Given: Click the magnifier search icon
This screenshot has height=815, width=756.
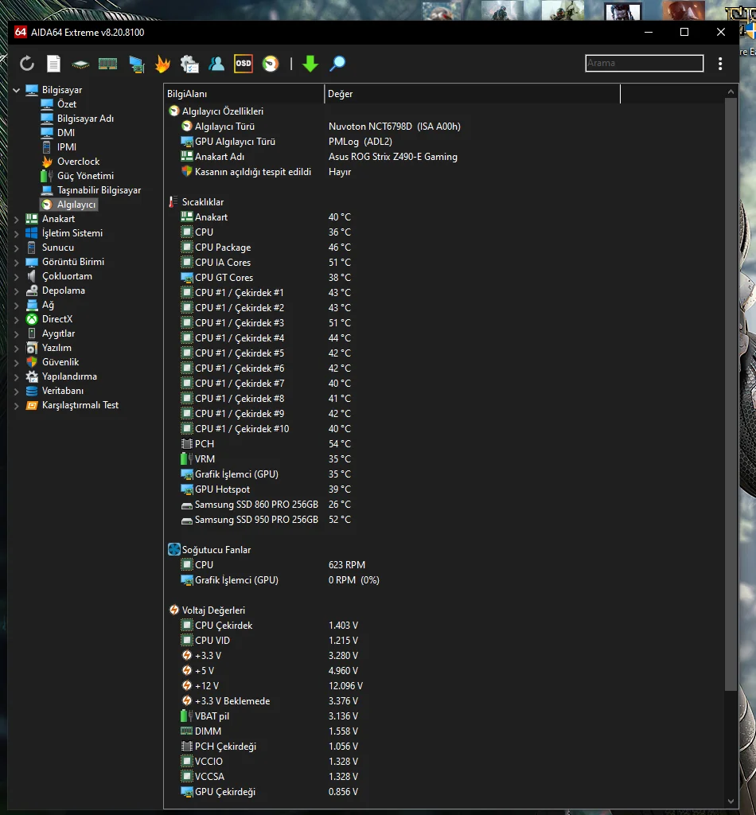Looking at the screenshot, I should pos(337,64).
